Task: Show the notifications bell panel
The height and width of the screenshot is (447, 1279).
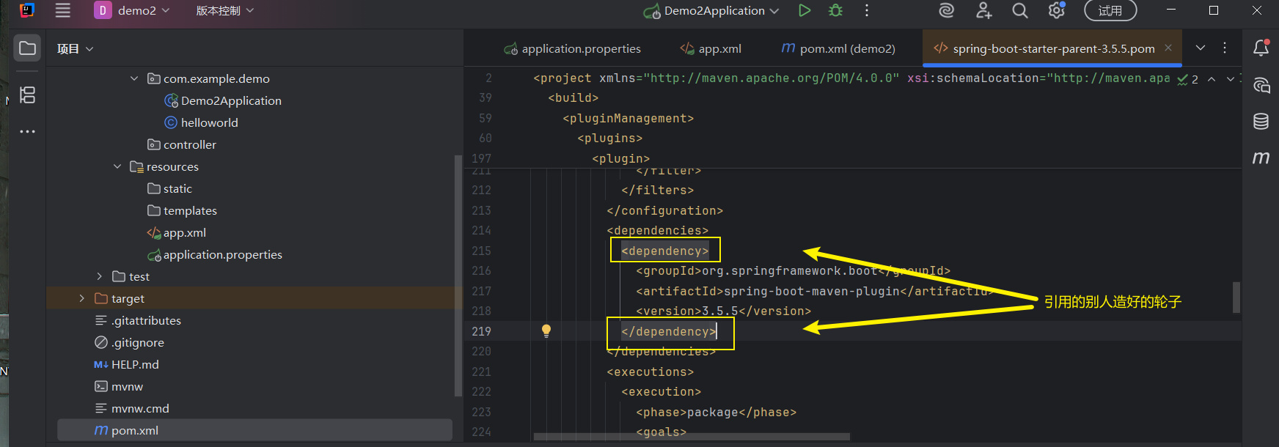Action: tap(1261, 48)
